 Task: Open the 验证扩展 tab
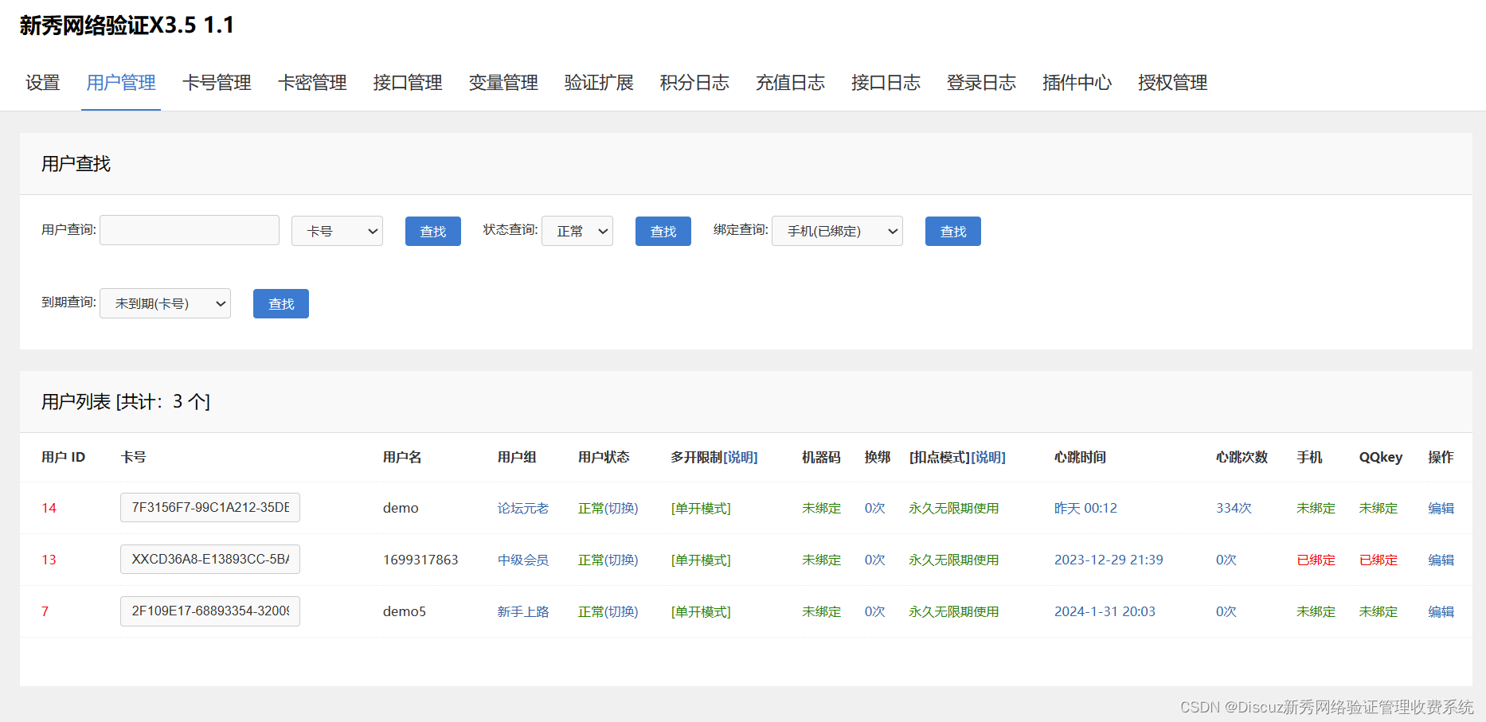[599, 83]
